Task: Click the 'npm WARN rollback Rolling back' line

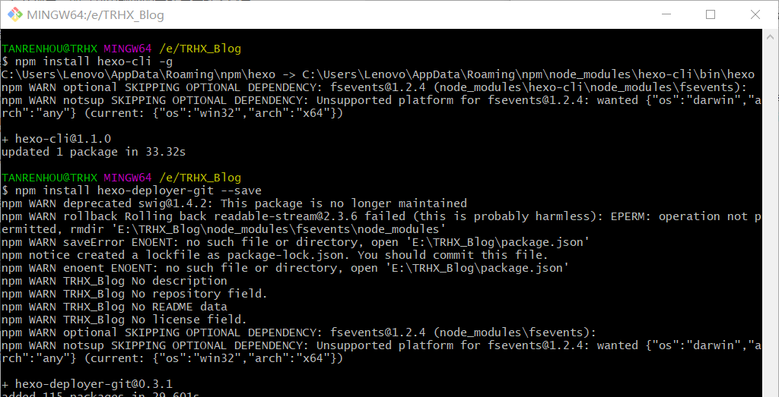Action: [382, 216]
